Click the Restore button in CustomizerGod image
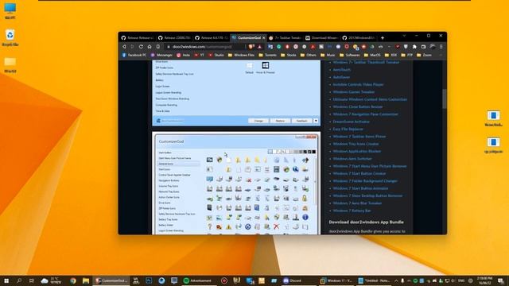This screenshot has height=286, width=509. 280,121
